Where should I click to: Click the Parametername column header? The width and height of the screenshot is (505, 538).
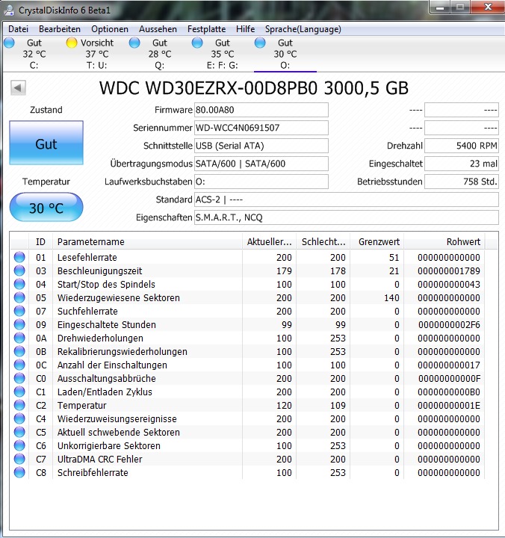(147, 241)
